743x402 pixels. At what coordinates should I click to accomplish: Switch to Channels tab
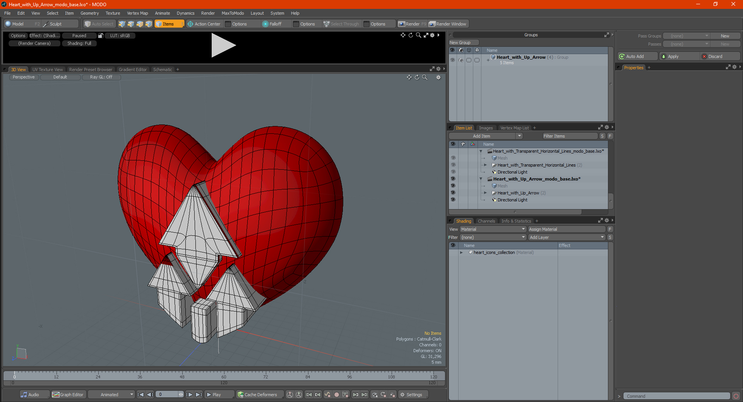486,221
